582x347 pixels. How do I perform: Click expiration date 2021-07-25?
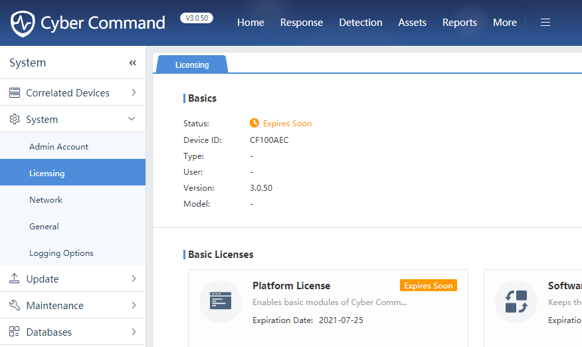341,320
